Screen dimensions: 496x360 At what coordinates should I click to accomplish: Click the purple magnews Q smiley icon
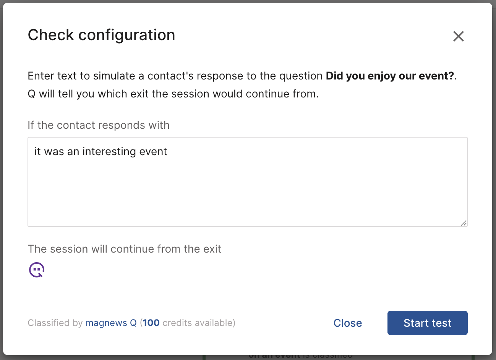(x=37, y=270)
